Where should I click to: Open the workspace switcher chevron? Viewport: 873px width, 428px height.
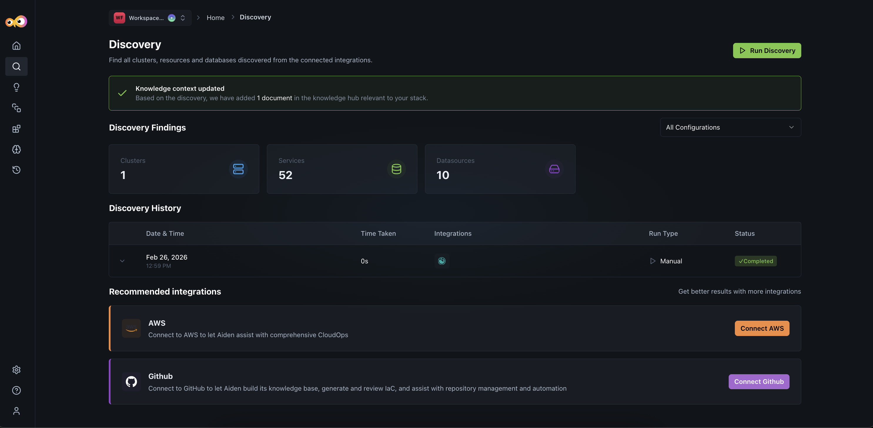182,18
